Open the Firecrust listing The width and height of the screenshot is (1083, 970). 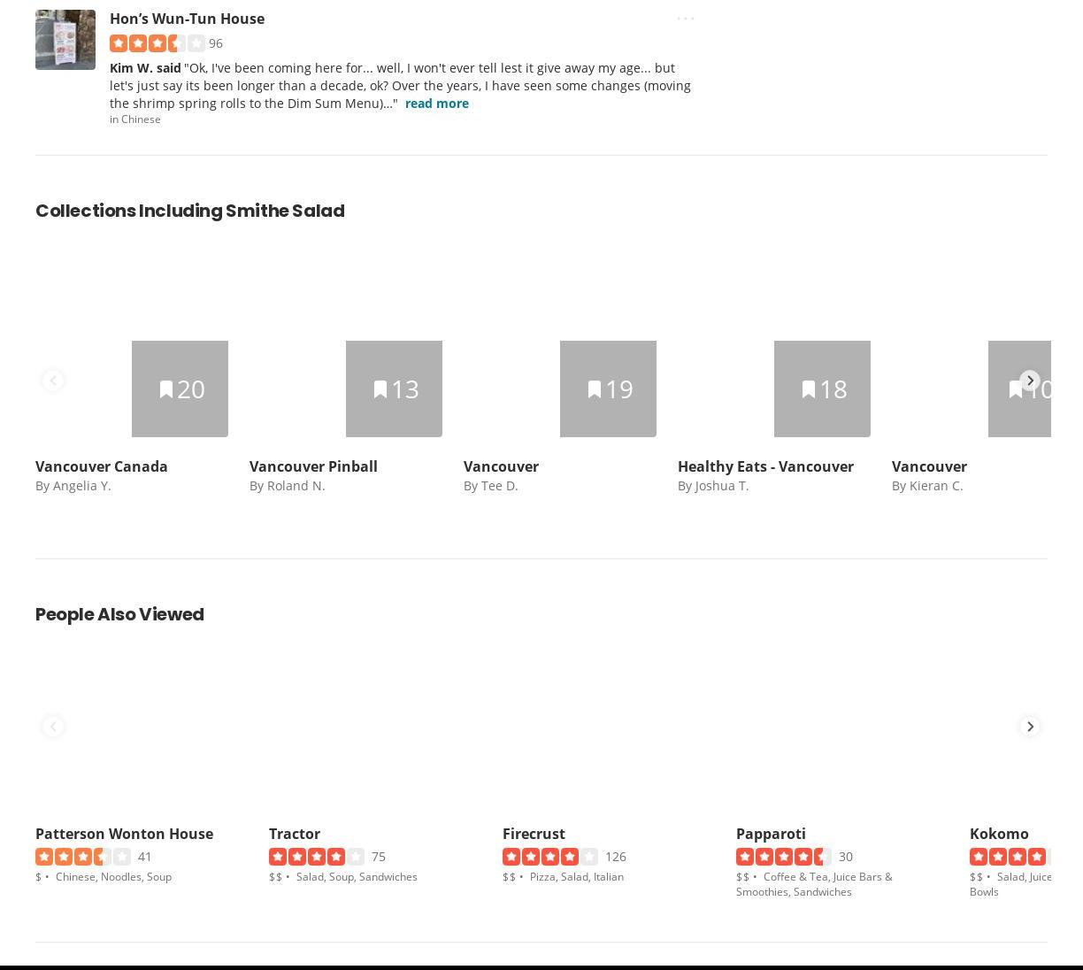[x=534, y=834]
